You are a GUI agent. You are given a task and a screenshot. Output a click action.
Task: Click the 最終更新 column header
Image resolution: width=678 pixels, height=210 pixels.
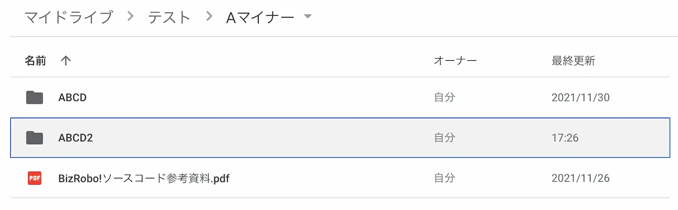[x=573, y=61]
